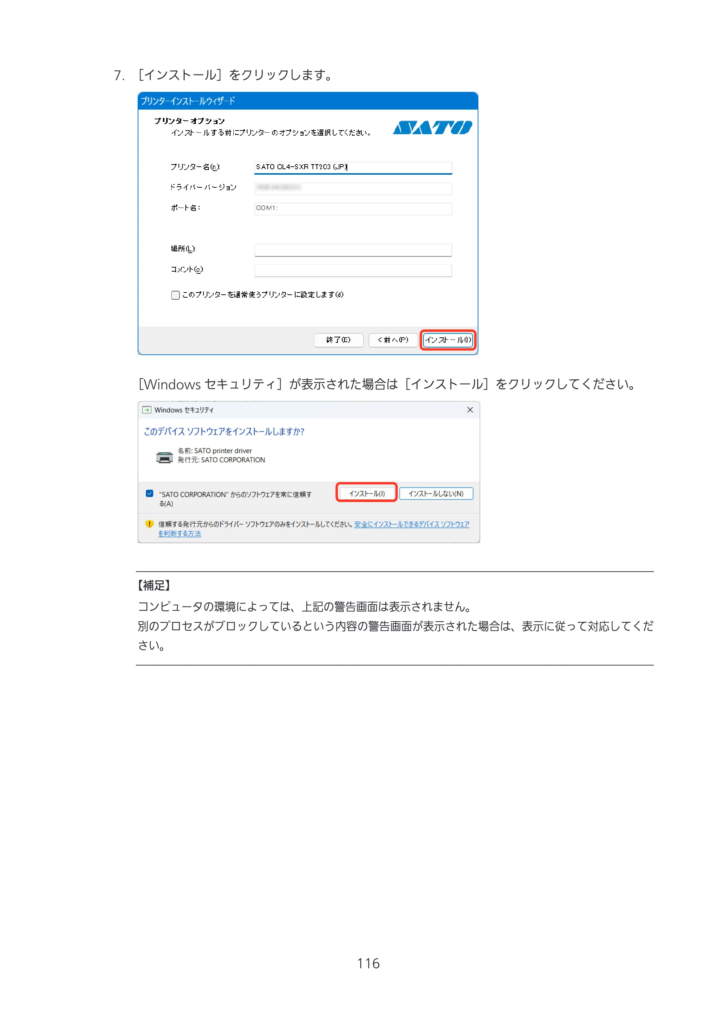
Task: Click into the プリンター名 input field
Action: point(353,167)
